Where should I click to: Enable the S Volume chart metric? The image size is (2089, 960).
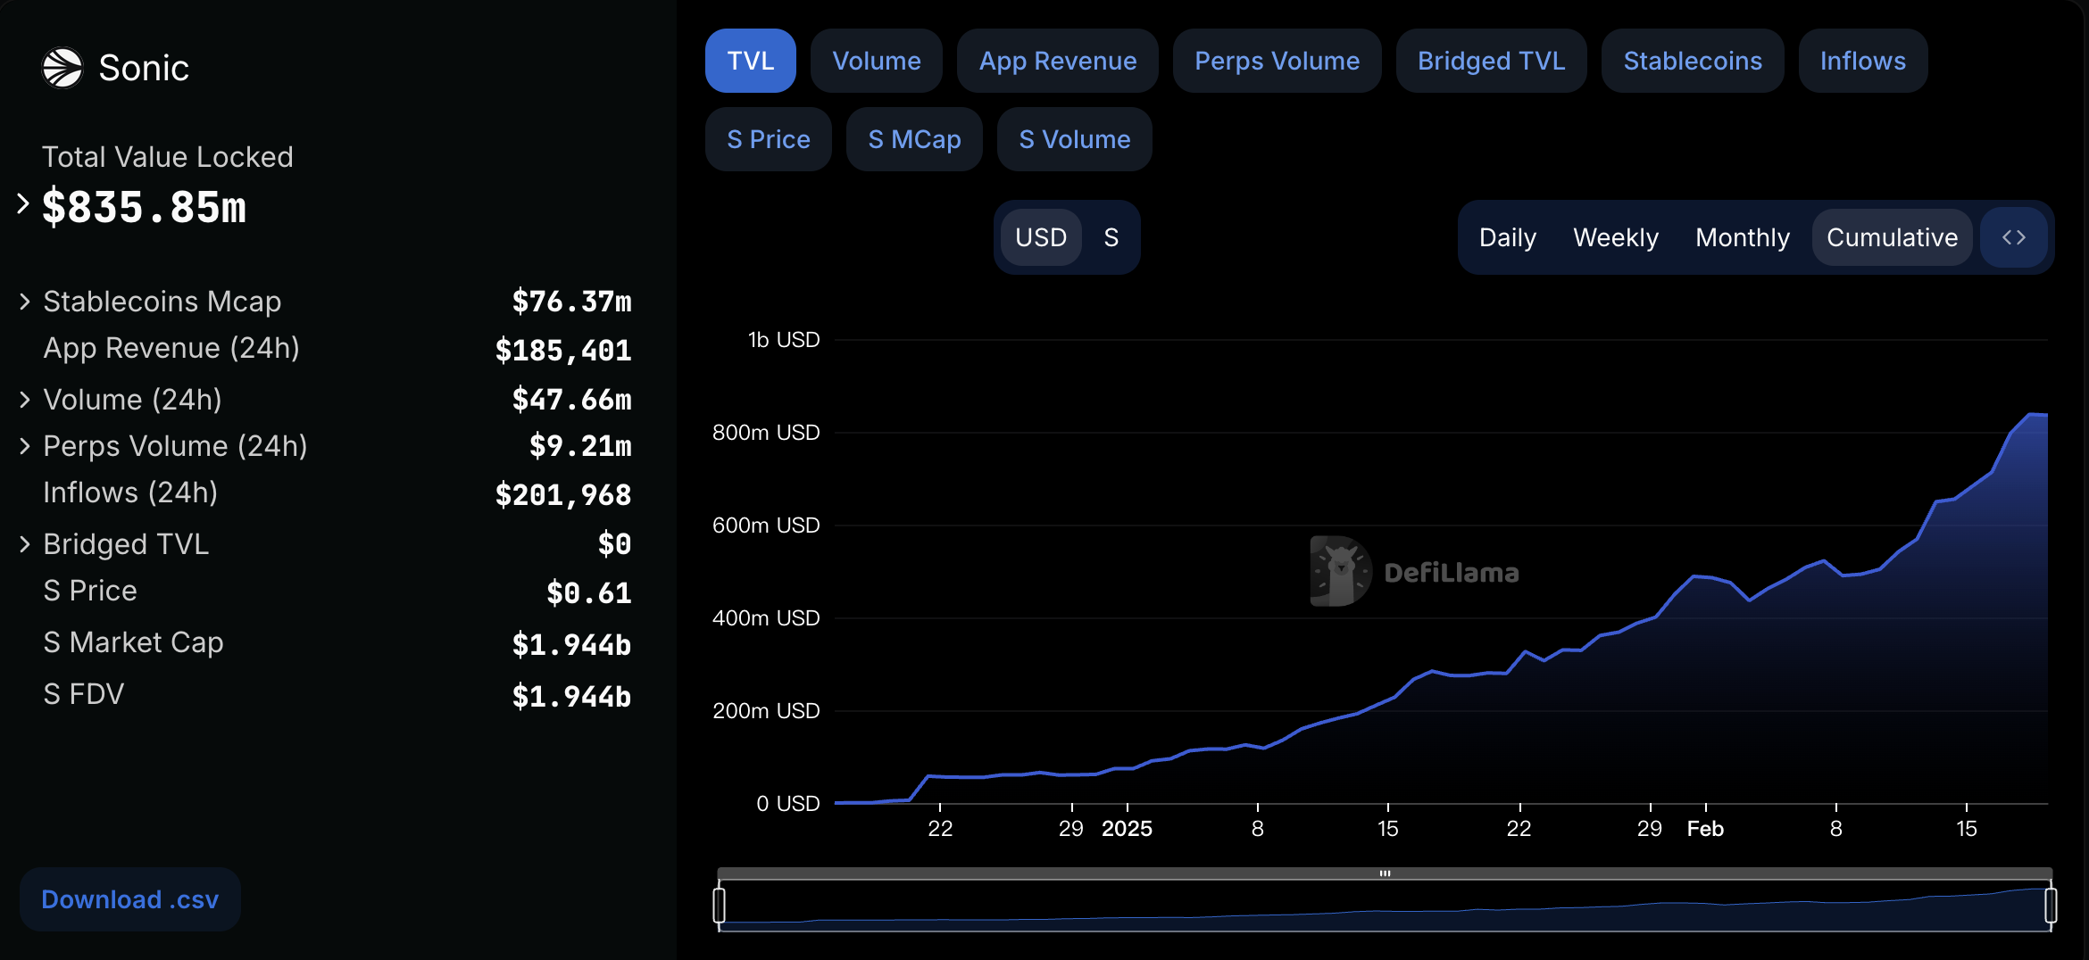point(1075,139)
